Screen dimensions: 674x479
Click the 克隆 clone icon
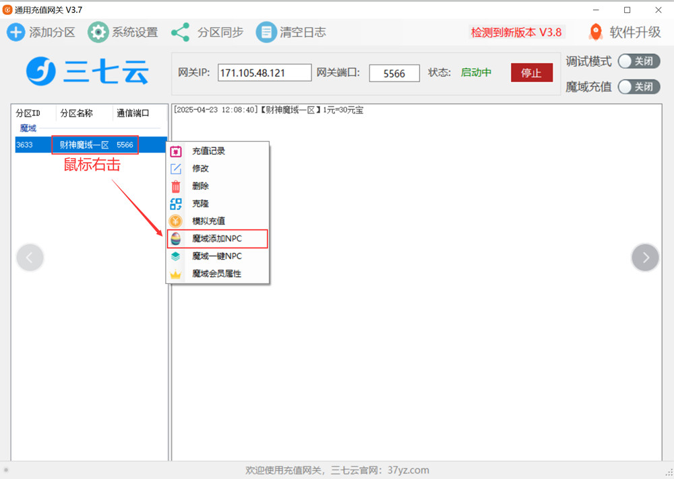click(x=176, y=204)
